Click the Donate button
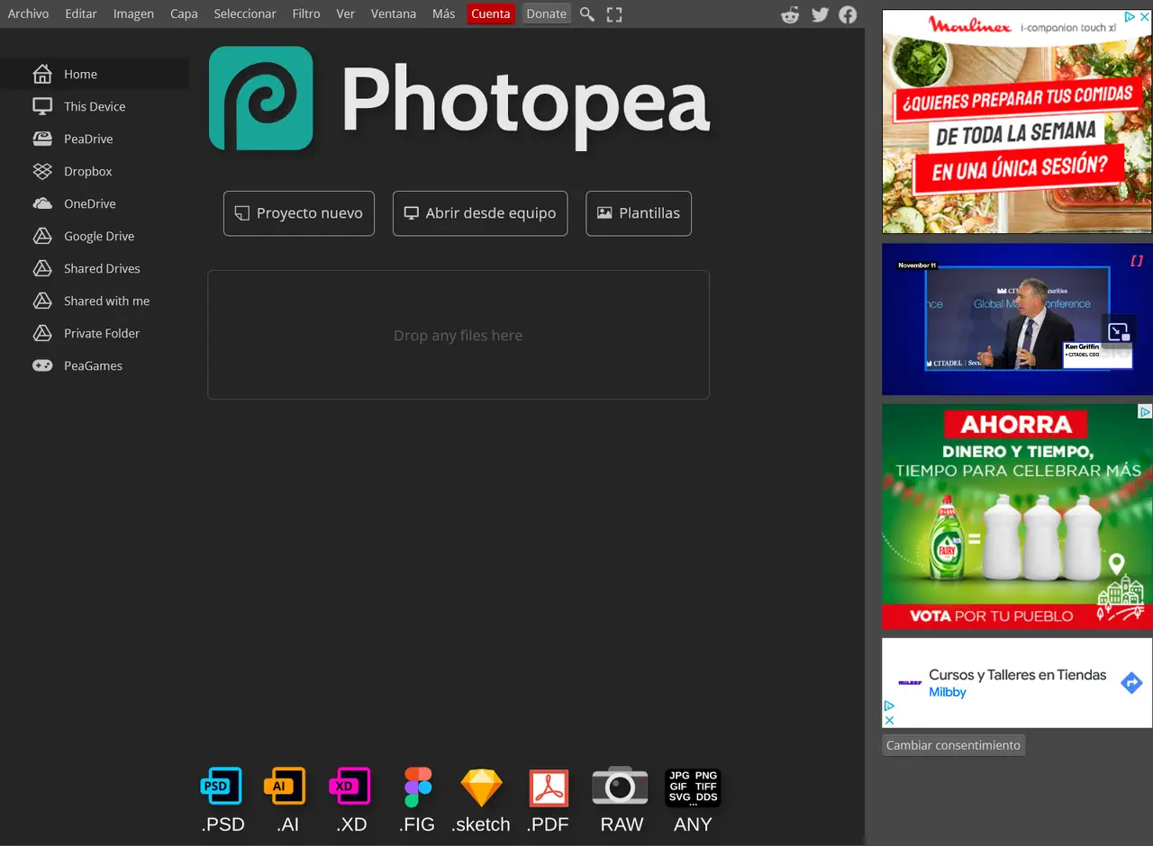Image resolution: width=1153 pixels, height=846 pixels. 547,13
